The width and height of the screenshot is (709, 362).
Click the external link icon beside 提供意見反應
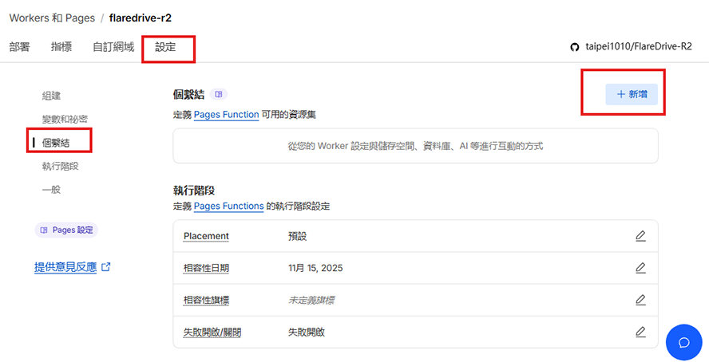106,267
